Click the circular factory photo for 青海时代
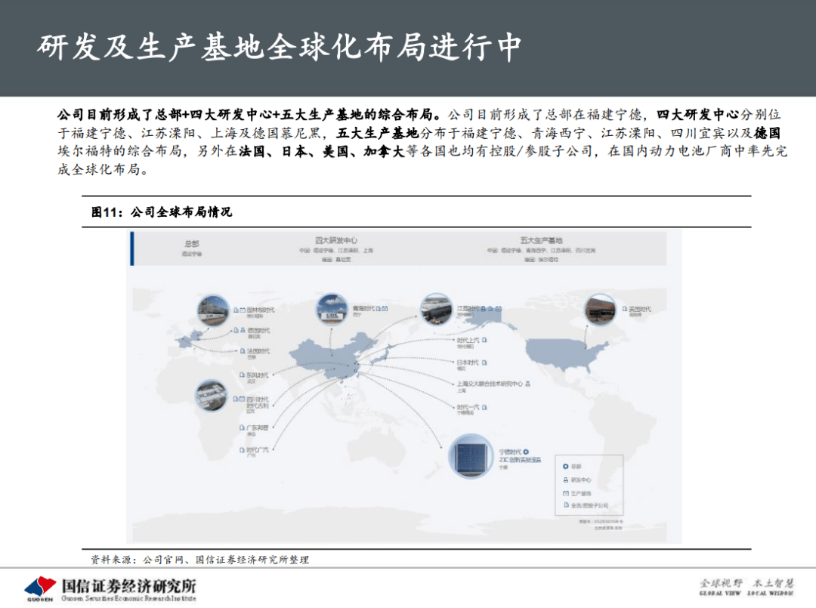Viewport: 816px width, 608px height. point(332,309)
